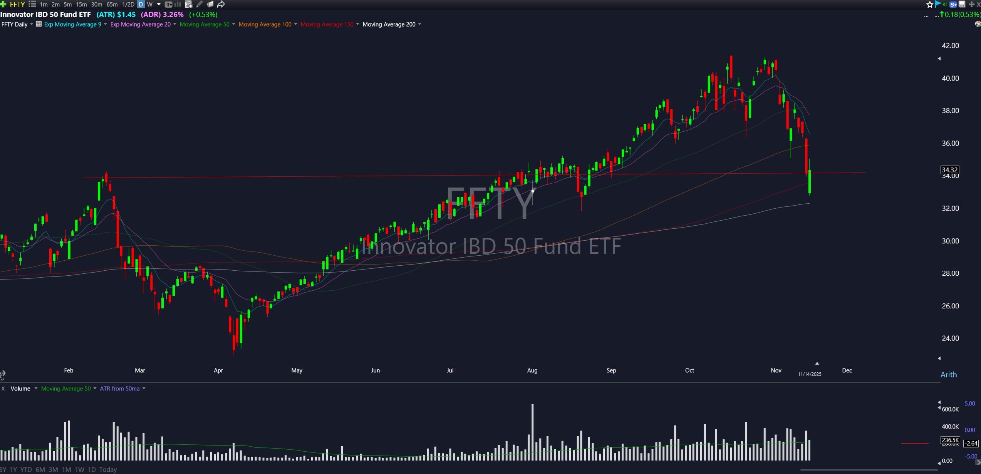Open the ATR from 50ma dropdown arrow
This screenshot has width=981, height=474.
click(144, 389)
